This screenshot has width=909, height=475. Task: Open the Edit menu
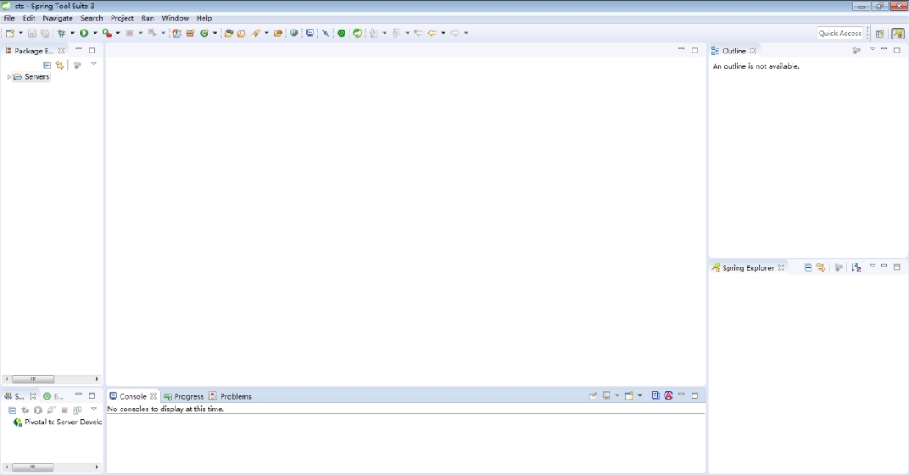pyautogui.click(x=29, y=18)
